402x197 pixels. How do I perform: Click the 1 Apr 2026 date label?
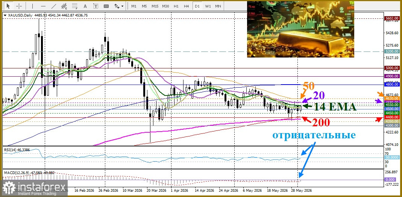180,191
